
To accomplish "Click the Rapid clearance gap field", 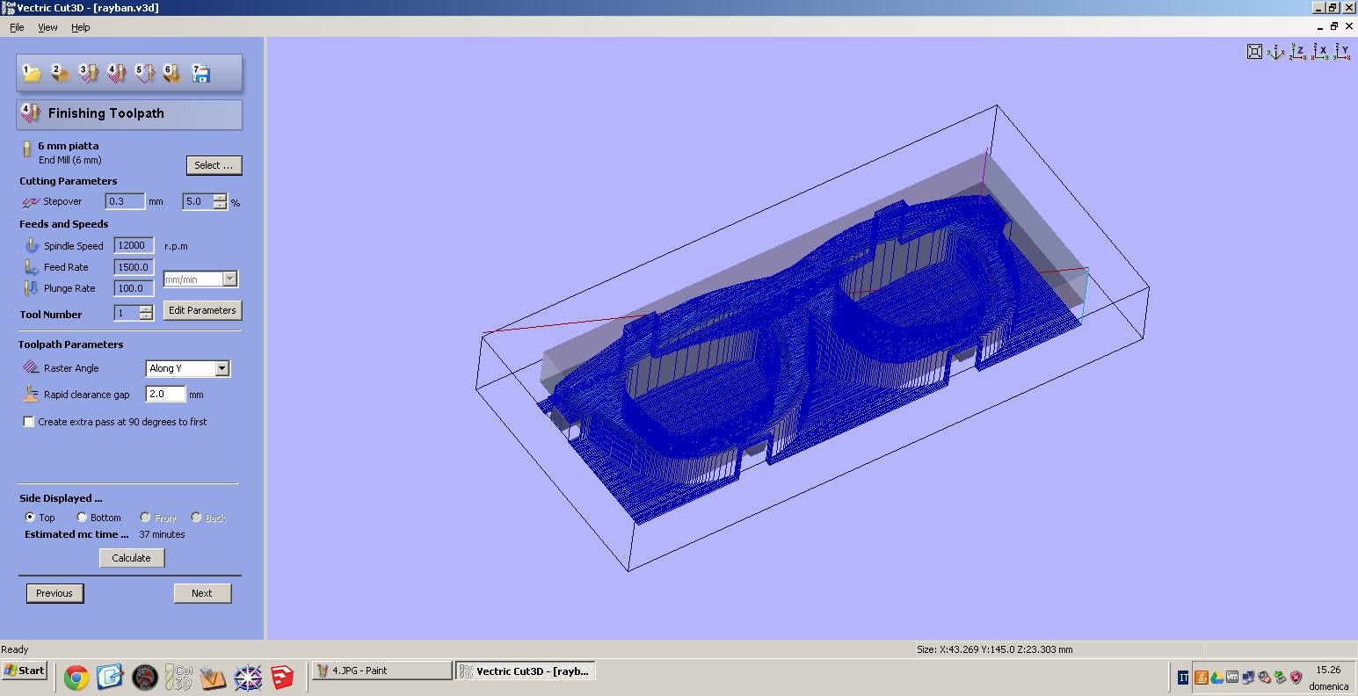I will 165,394.
